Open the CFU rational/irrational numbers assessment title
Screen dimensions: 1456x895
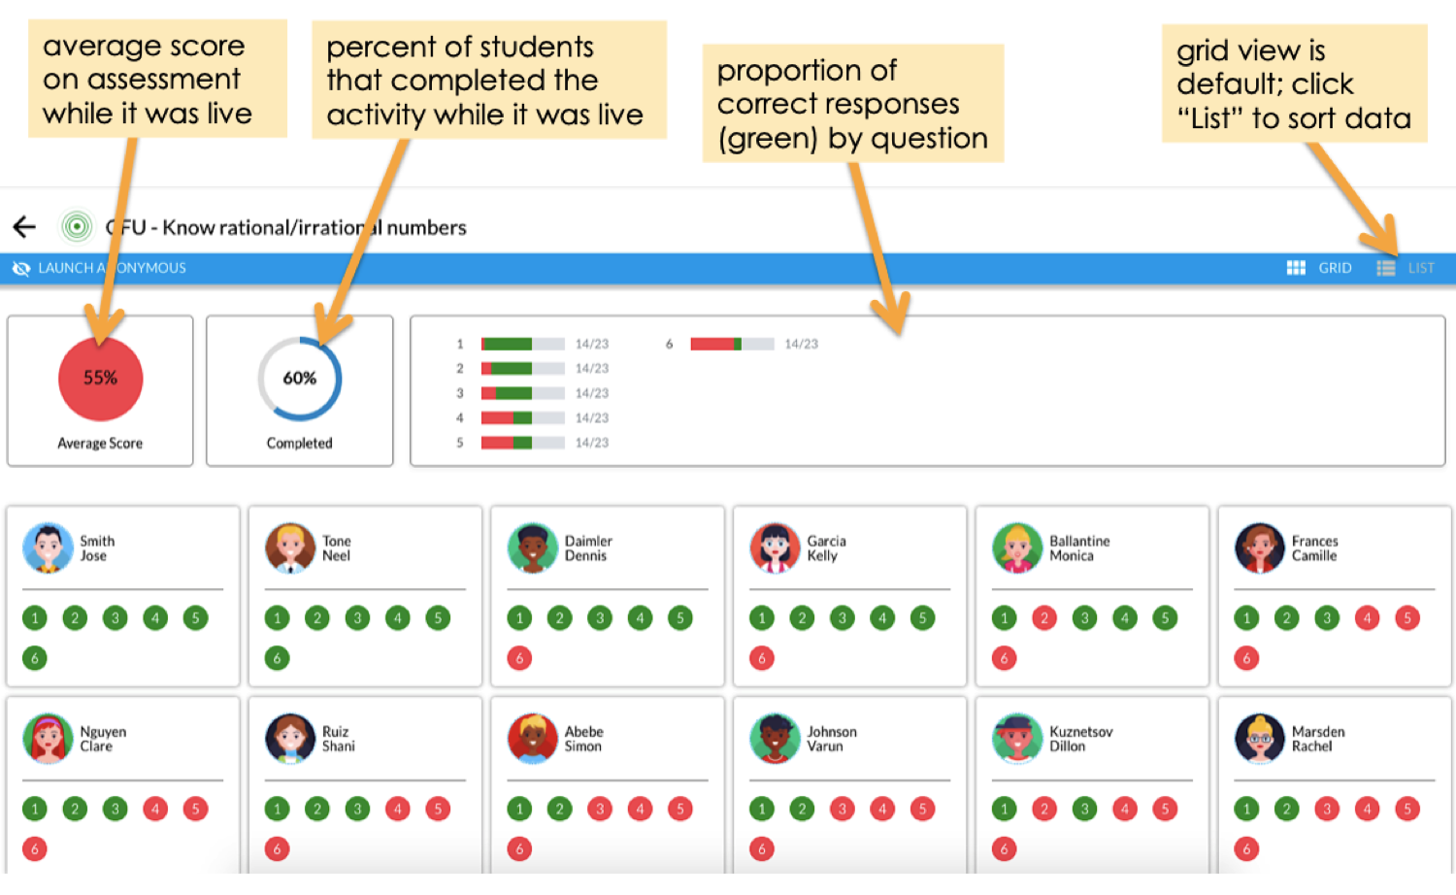point(286,226)
